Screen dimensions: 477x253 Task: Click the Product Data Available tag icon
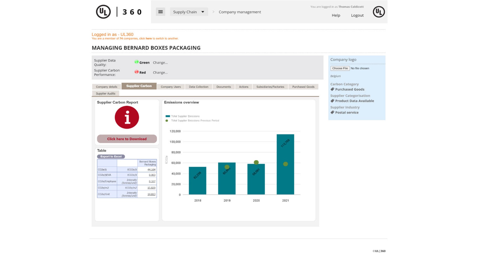(x=332, y=101)
